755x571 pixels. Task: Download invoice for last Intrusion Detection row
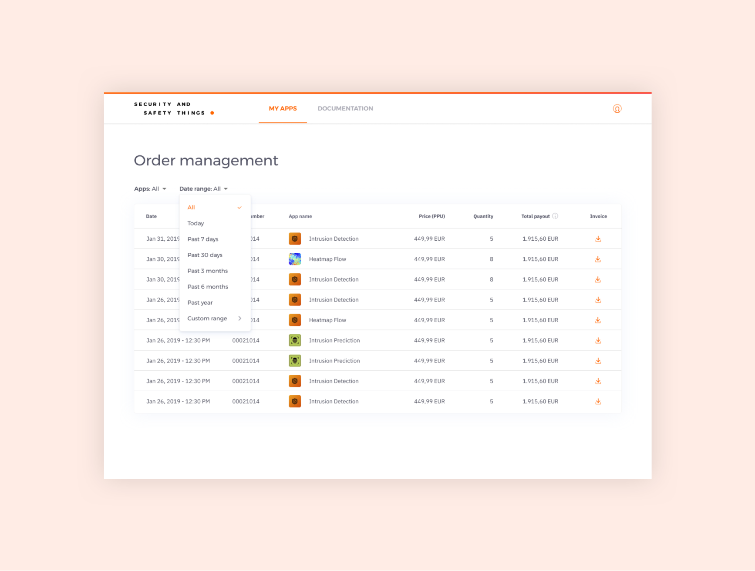click(x=598, y=402)
